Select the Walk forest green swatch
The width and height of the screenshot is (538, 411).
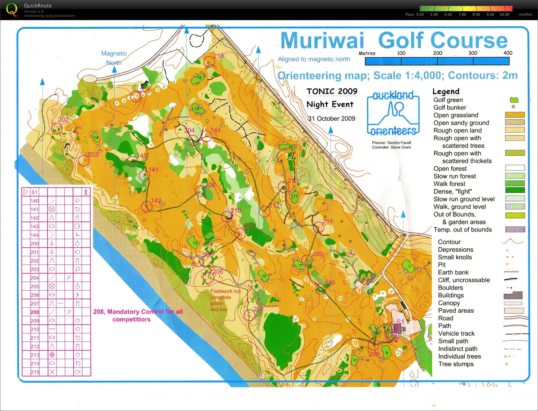pos(515,183)
